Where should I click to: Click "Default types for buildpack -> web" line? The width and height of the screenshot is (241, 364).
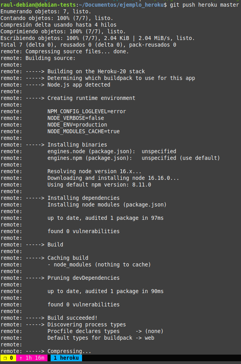pos(100,338)
